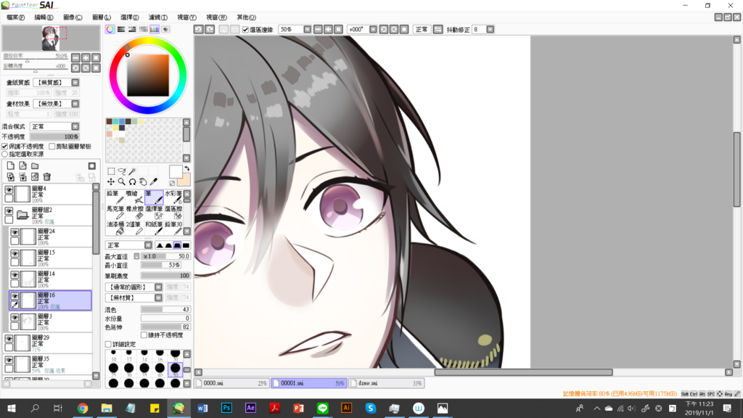Image resolution: width=743 pixels, height=418 pixels.
Task: Open the 抖動修正 stabilizer dropdown
Action: click(x=490, y=29)
